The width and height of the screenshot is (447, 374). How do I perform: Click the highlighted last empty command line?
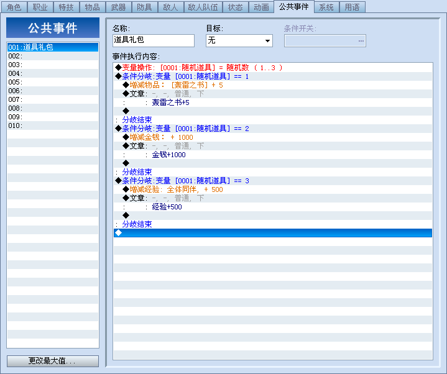273,233
